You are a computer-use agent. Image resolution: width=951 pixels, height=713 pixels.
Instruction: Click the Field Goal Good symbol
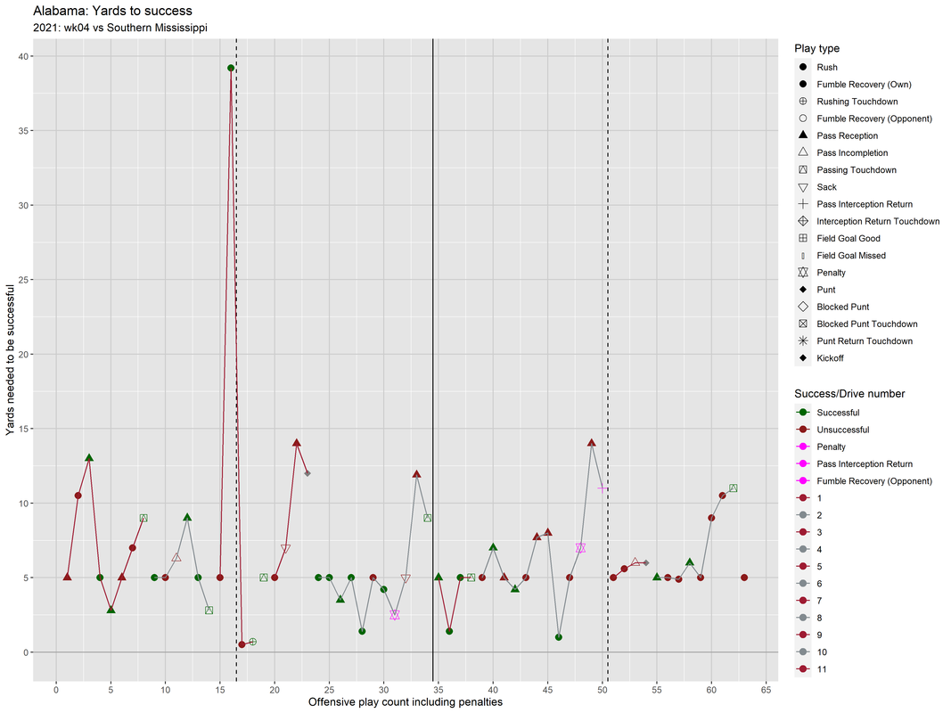(x=803, y=238)
